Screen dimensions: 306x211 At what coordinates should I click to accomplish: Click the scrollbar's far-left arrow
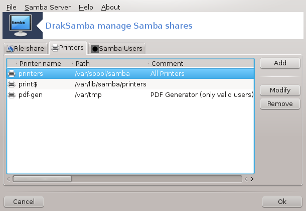[x=9, y=179]
